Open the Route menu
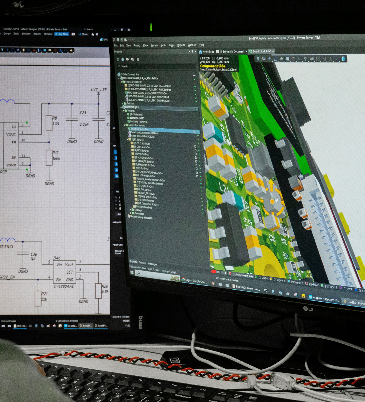The image size is (365, 402). pos(171,45)
